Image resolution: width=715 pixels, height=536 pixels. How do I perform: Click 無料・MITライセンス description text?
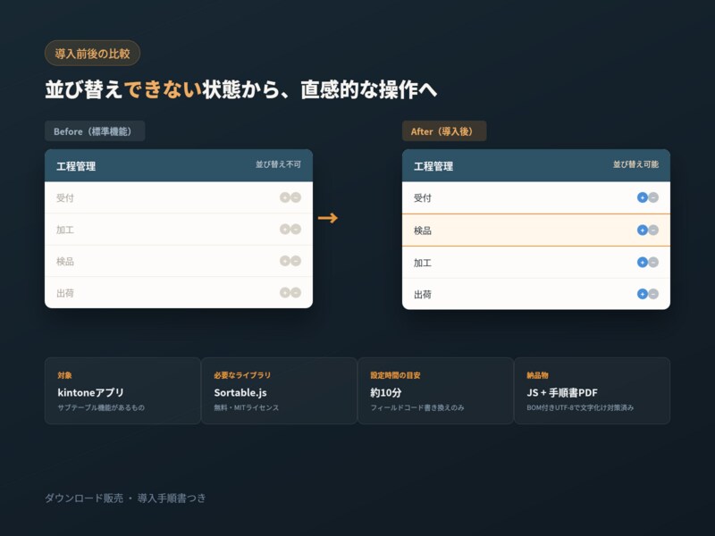pyautogui.click(x=247, y=407)
